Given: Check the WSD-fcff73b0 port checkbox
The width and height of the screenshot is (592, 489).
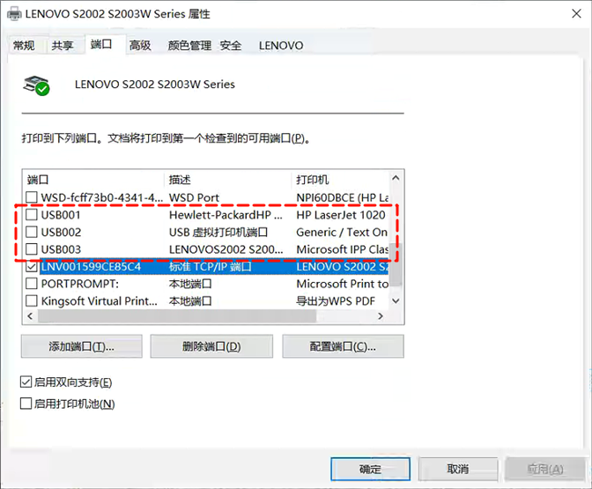Looking at the screenshot, I should [x=32, y=197].
